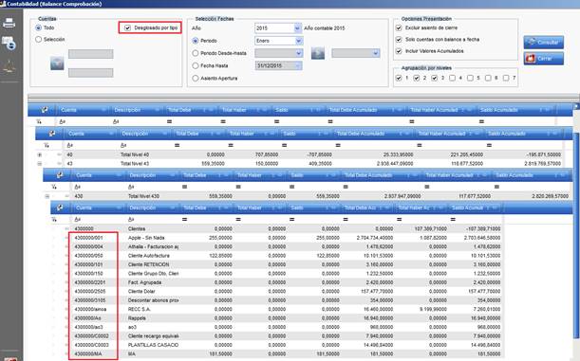Image resolution: width=580 pixels, height=361 pixels.
Task: Click the arrow button beside Periodo Desde-Hasta
Action: point(318,53)
